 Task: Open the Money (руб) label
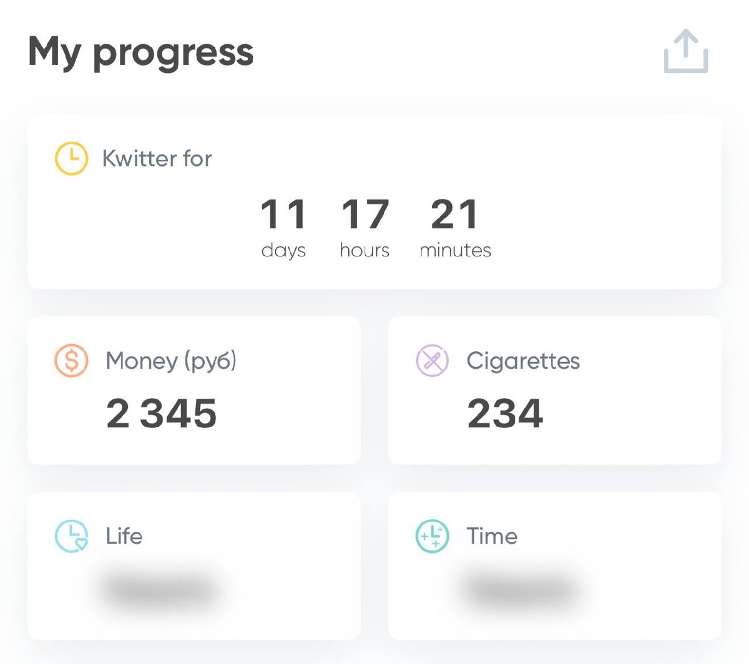point(170,361)
